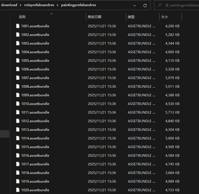Select the file name 1018.assetbundle

tap(35, 173)
